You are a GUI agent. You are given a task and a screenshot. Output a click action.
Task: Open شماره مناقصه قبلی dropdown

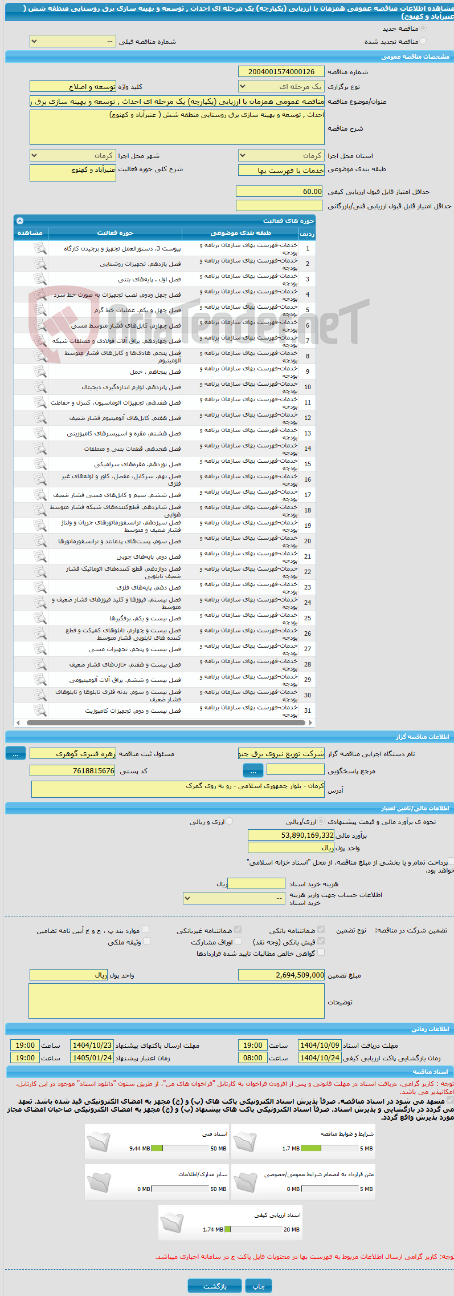73,42
